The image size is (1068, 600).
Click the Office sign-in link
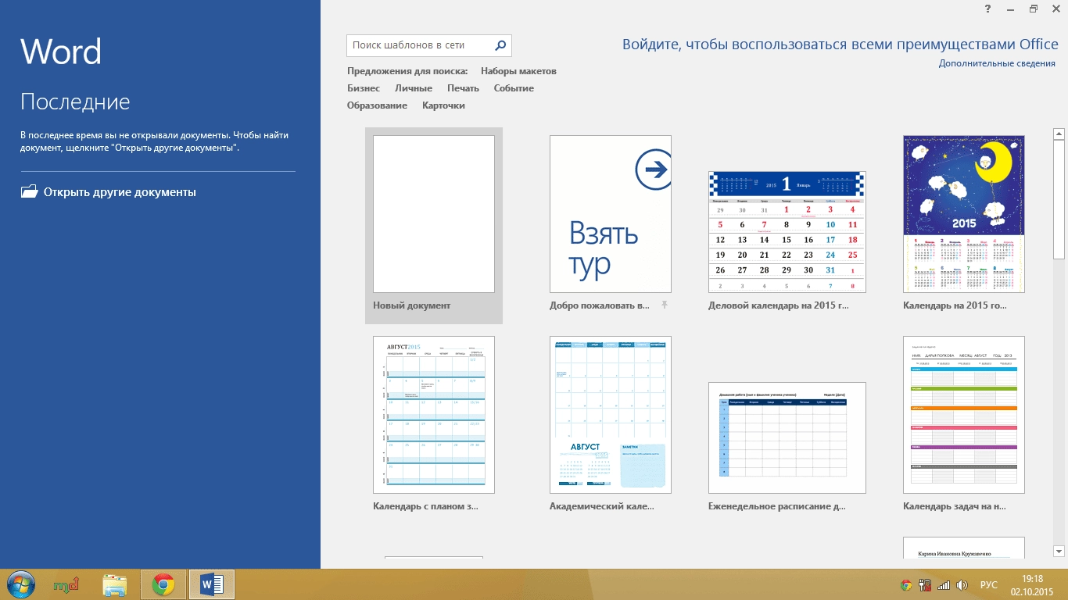(x=840, y=45)
